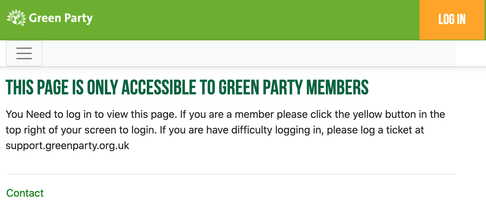
Task: Click the horizontal divider above Contact
Action: click(231, 174)
